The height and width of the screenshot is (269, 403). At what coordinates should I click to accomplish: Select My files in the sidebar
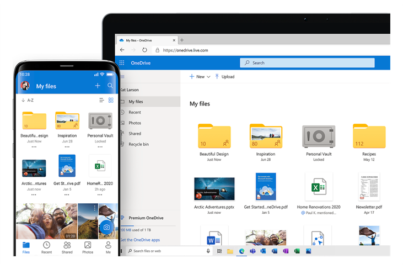(151, 102)
